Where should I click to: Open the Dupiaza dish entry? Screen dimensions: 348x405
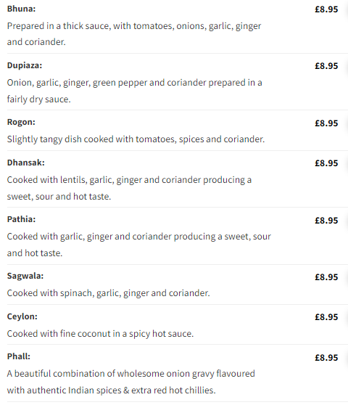point(24,65)
